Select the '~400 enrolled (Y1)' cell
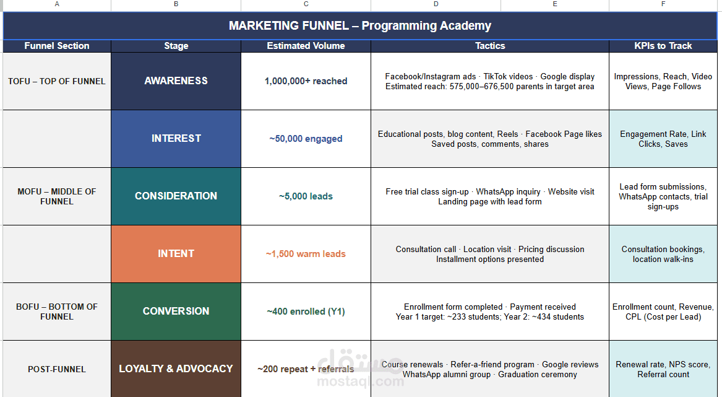This screenshot has height=397, width=722. (306, 312)
